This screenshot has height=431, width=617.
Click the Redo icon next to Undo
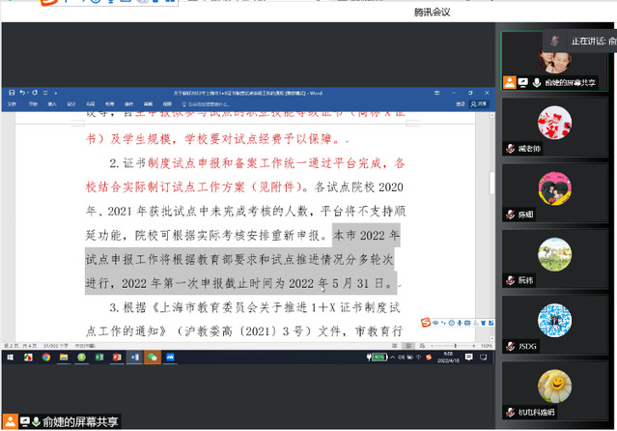35,93
